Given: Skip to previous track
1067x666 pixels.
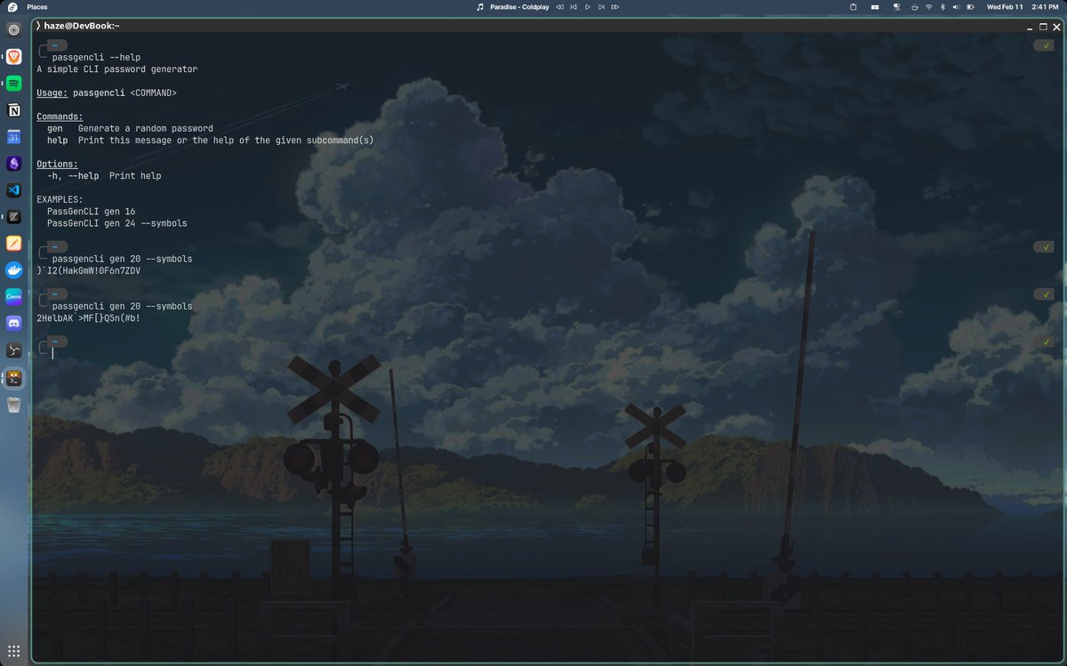Looking at the screenshot, I should (x=574, y=6).
